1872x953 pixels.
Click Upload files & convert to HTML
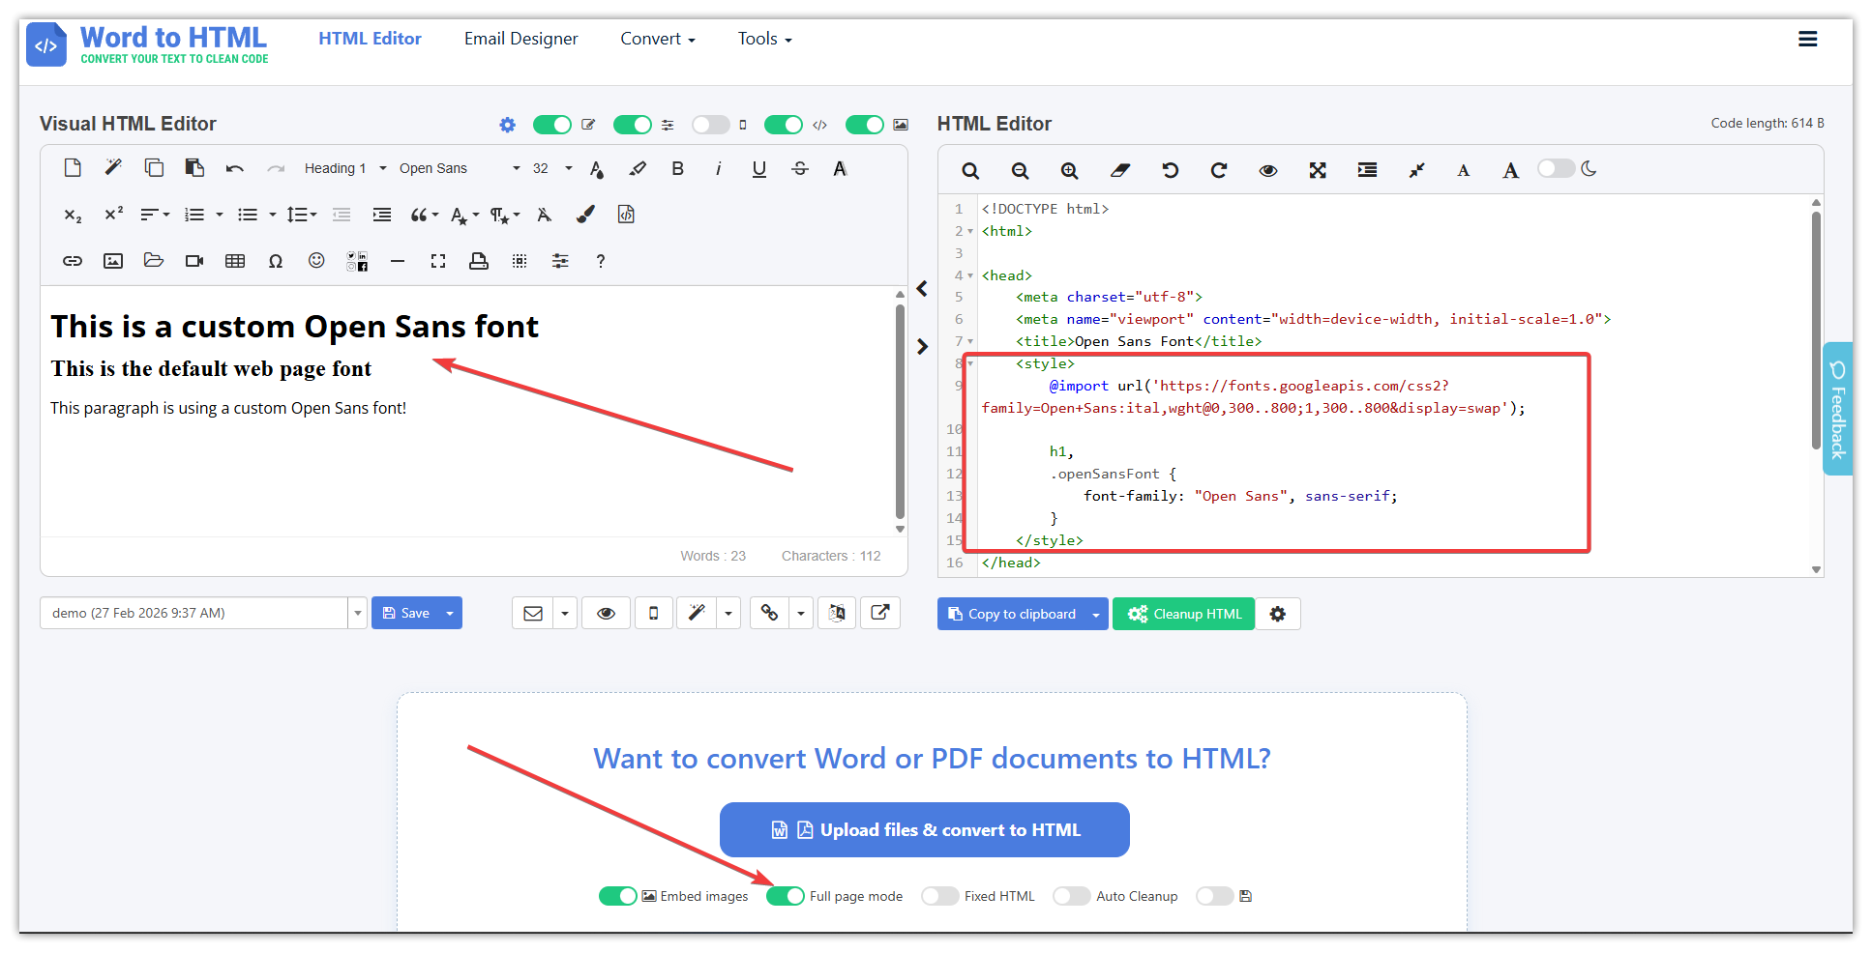[x=924, y=830]
